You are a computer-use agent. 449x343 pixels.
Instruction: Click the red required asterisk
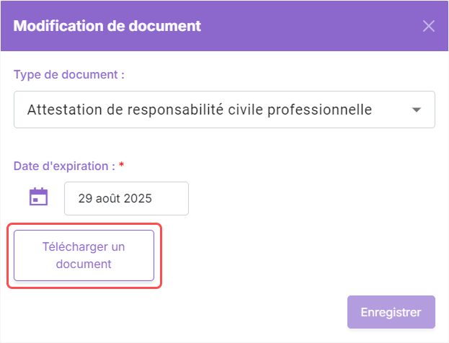[121, 164]
